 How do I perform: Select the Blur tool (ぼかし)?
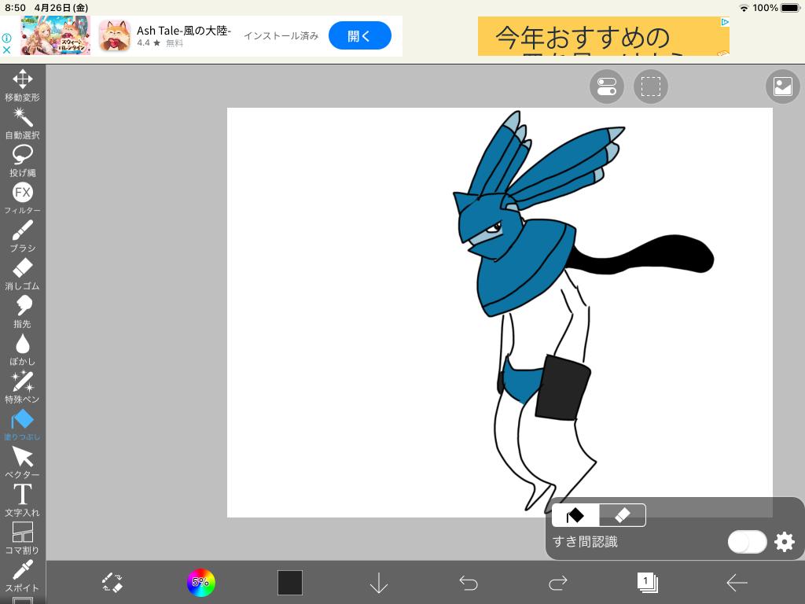pyautogui.click(x=22, y=348)
